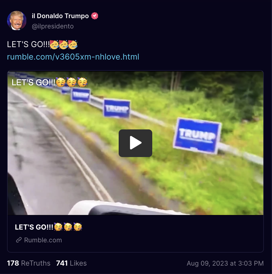Click the first party emoji in post text
The image size is (272, 274).
54,44
